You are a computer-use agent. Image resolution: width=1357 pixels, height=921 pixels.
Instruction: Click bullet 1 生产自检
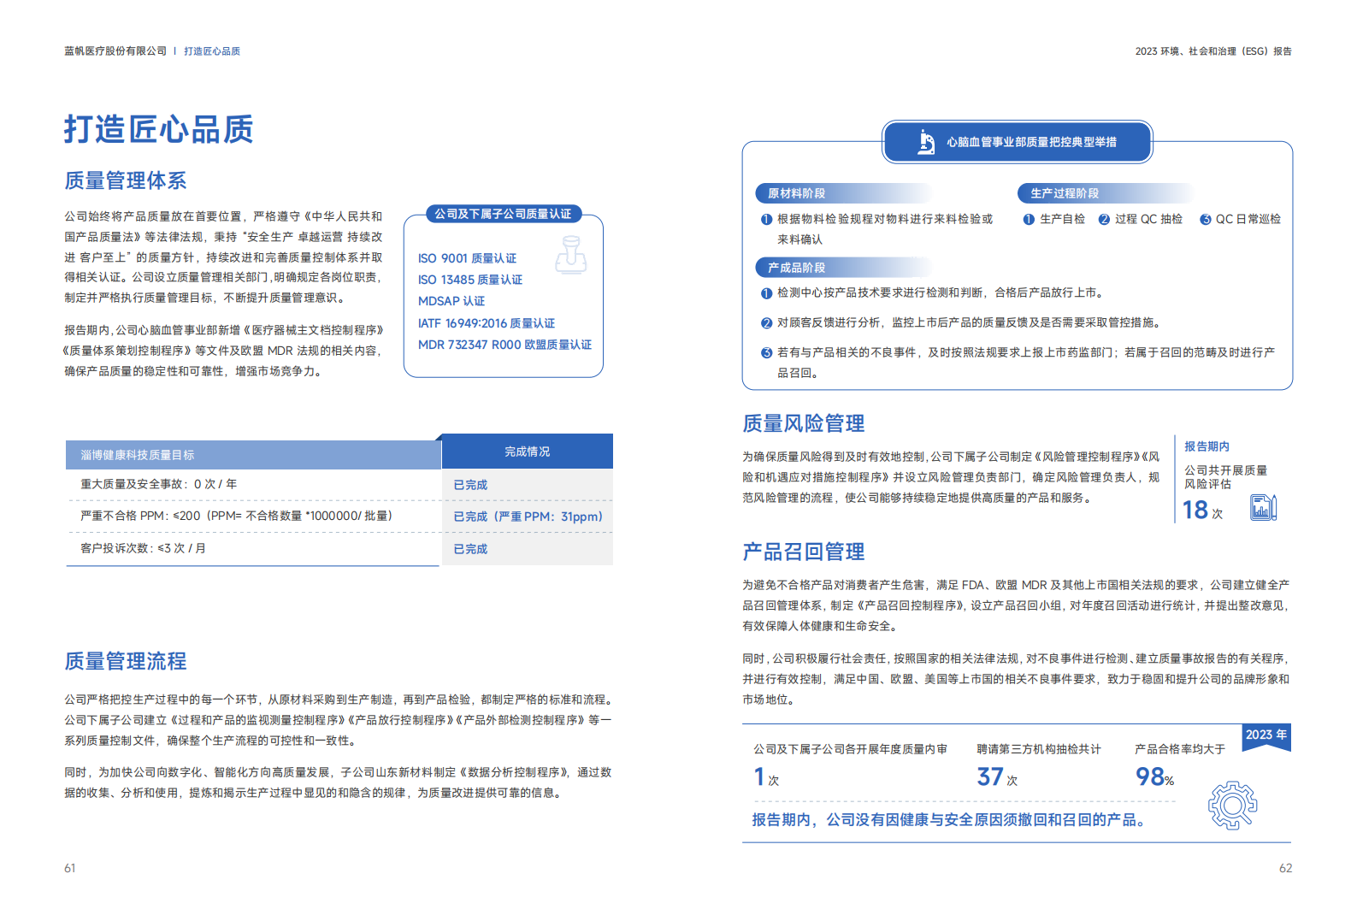coord(1054,219)
